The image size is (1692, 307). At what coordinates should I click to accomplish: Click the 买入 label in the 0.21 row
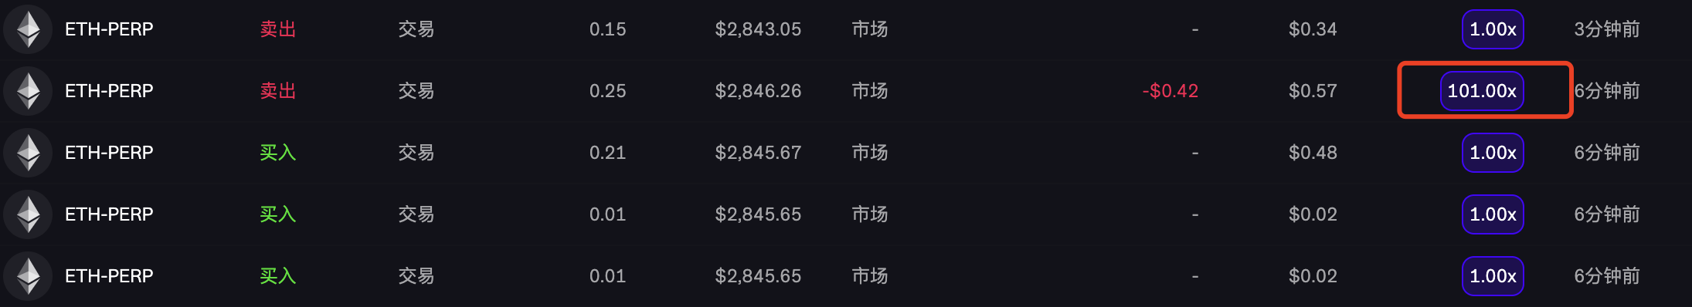point(278,153)
